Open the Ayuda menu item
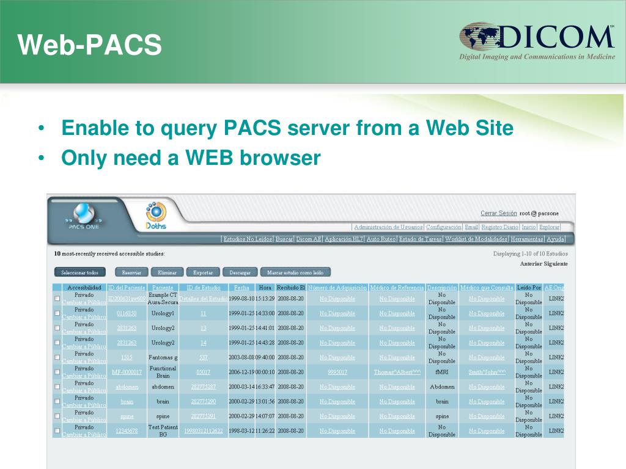626x469 pixels. click(555, 239)
